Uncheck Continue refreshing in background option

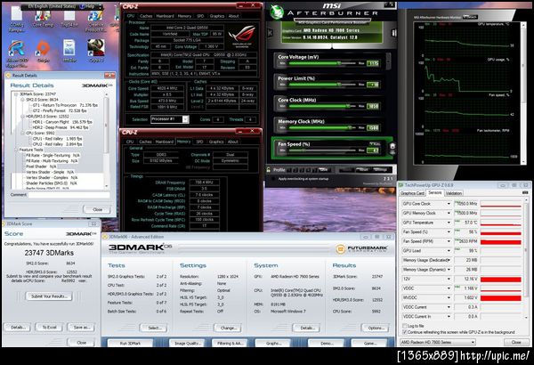pos(405,332)
